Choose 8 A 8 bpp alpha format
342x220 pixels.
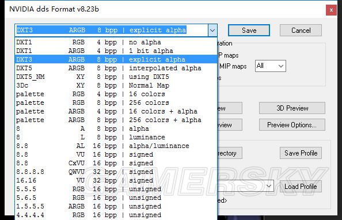tap(116, 128)
